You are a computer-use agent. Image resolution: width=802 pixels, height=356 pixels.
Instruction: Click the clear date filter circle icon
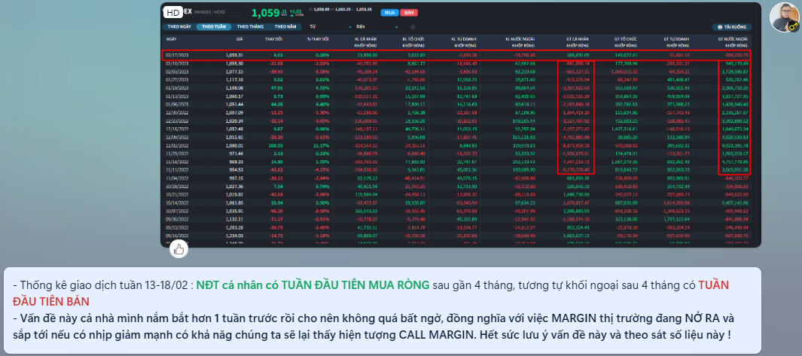[x=413, y=26]
